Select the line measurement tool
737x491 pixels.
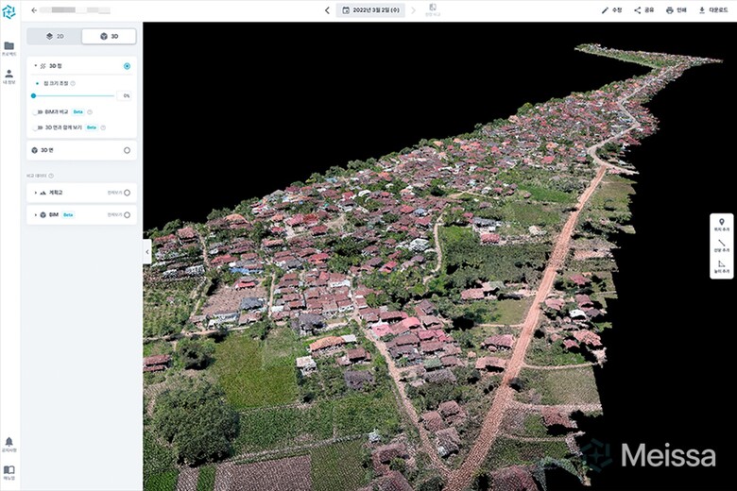coord(722,245)
